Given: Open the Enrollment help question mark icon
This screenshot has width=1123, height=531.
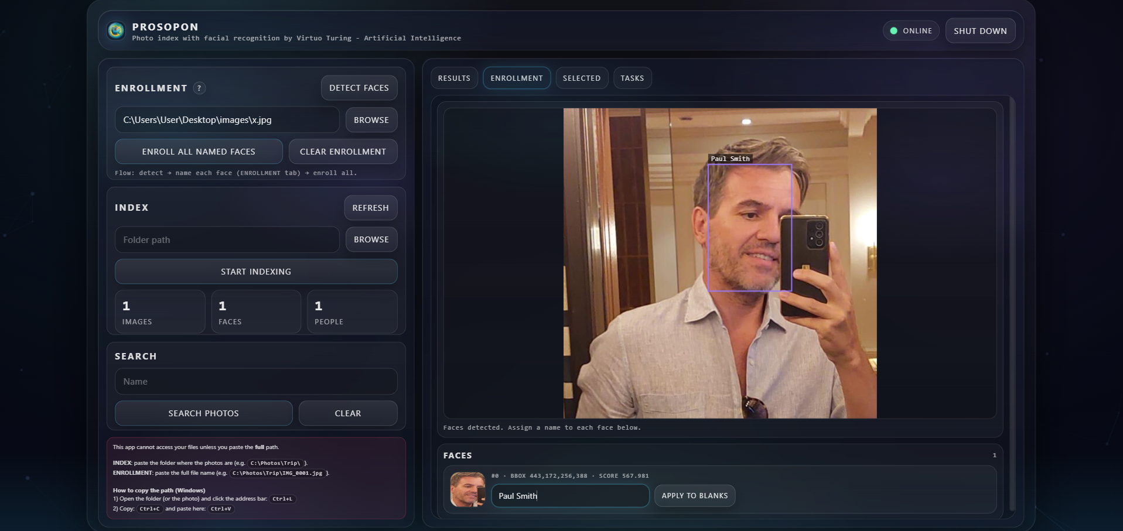Looking at the screenshot, I should click(x=199, y=88).
